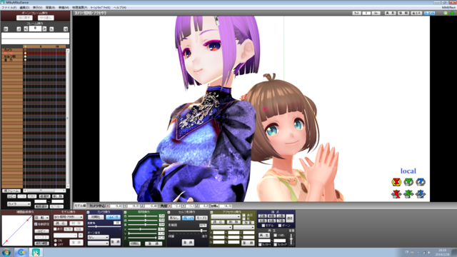Click the magnifier zoom icon in viewport header

click(x=446, y=13)
